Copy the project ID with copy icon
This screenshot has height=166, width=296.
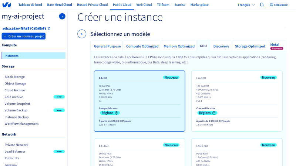tap(49, 28)
